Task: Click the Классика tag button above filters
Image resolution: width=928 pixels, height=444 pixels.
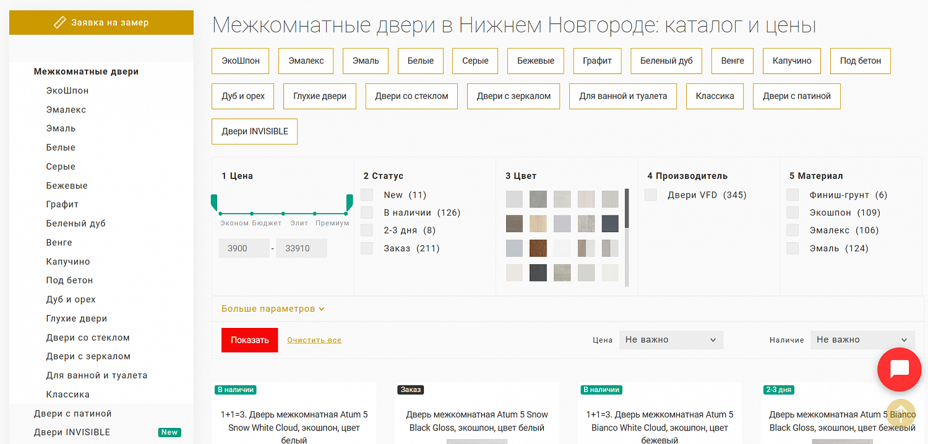Action: point(715,96)
